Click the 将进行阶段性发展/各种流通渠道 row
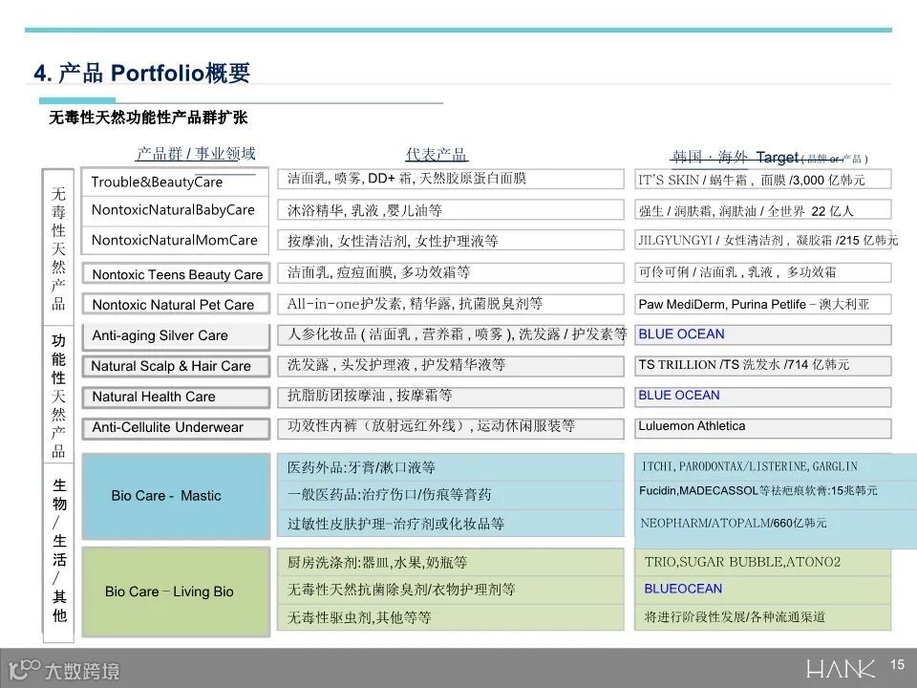917x688 pixels. tap(762, 617)
